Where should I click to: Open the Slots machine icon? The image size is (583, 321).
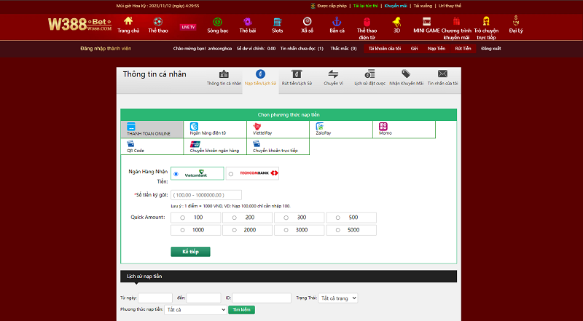(x=278, y=22)
